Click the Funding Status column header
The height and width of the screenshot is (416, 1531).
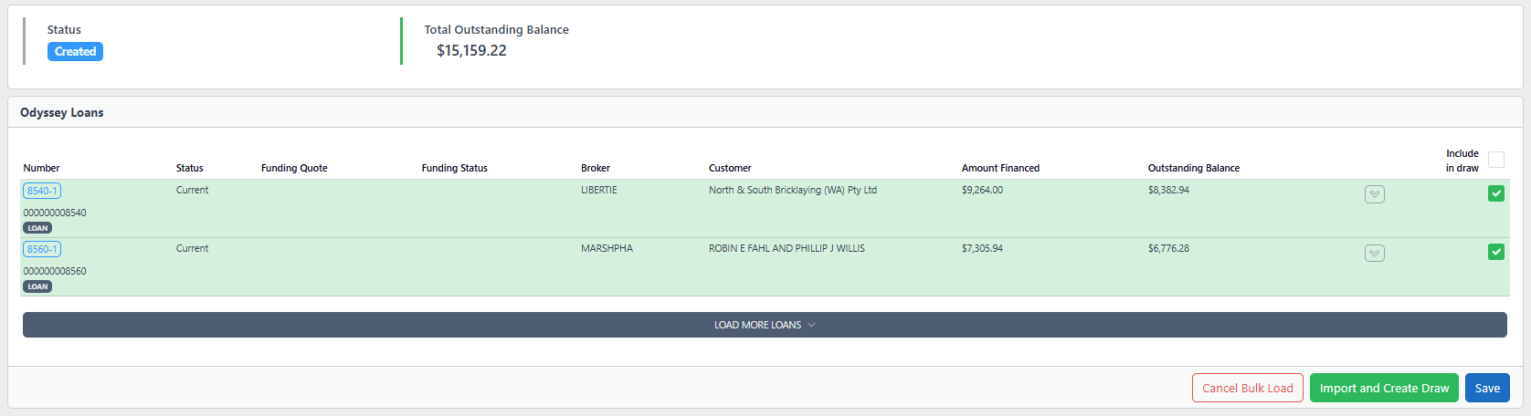454,168
